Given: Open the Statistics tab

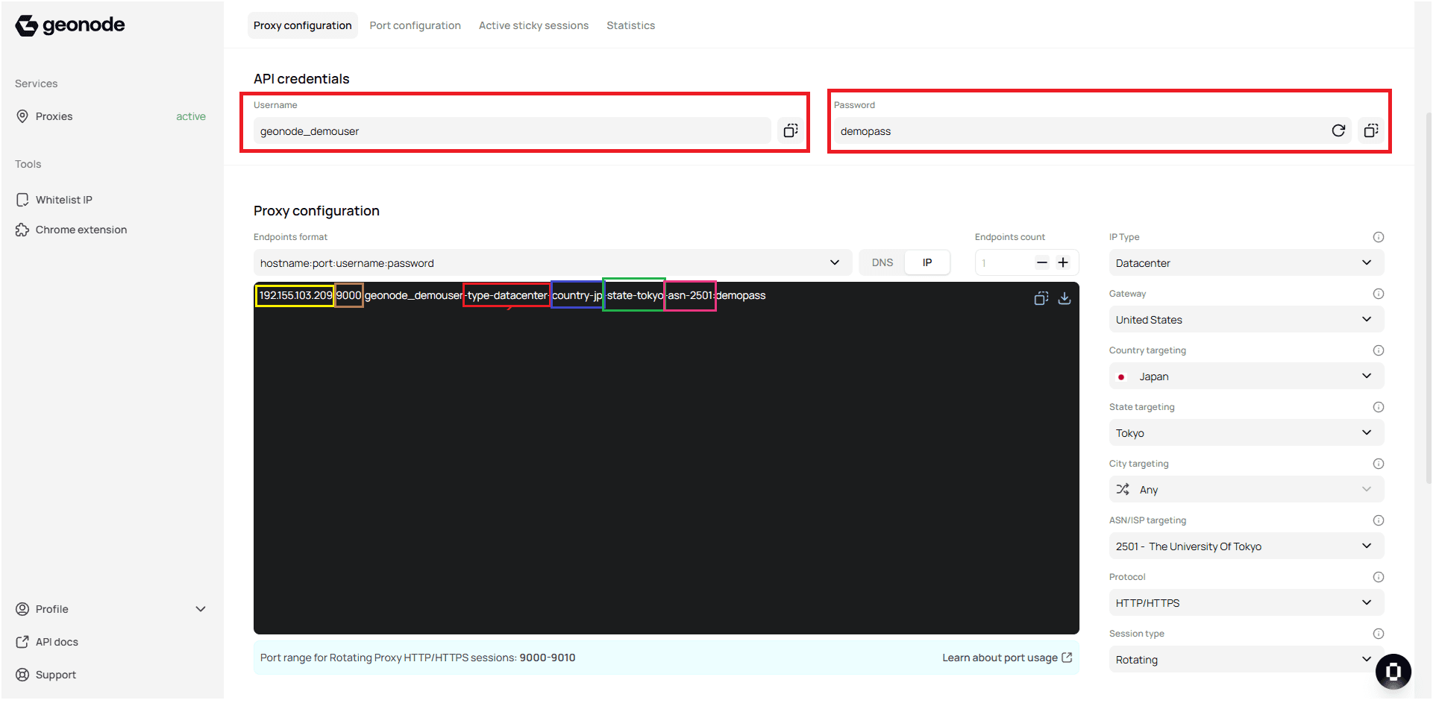Looking at the screenshot, I should point(630,25).
